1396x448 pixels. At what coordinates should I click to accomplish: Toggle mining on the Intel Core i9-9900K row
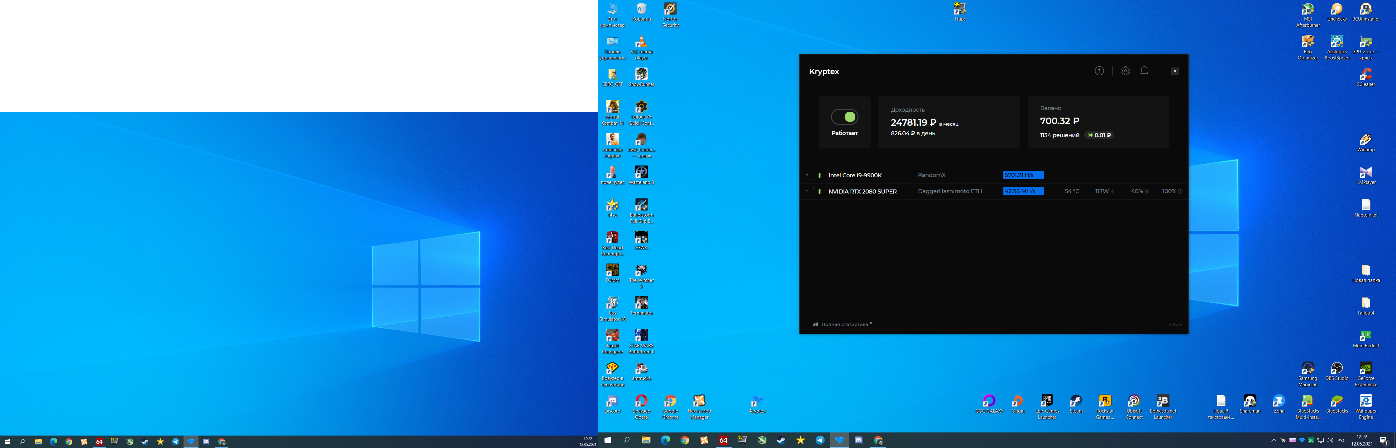[818, 175]
